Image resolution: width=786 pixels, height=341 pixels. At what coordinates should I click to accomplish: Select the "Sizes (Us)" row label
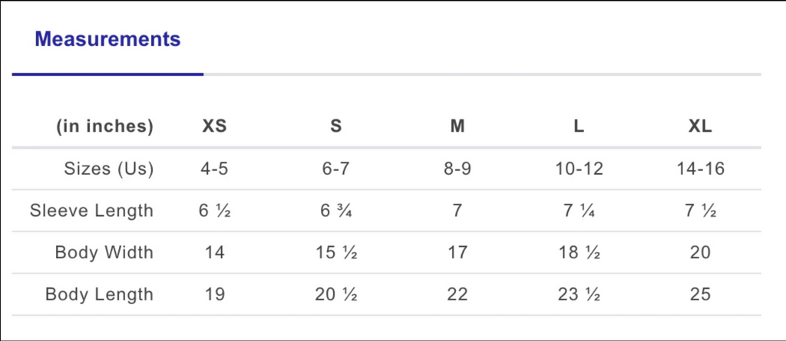(109, 169)
